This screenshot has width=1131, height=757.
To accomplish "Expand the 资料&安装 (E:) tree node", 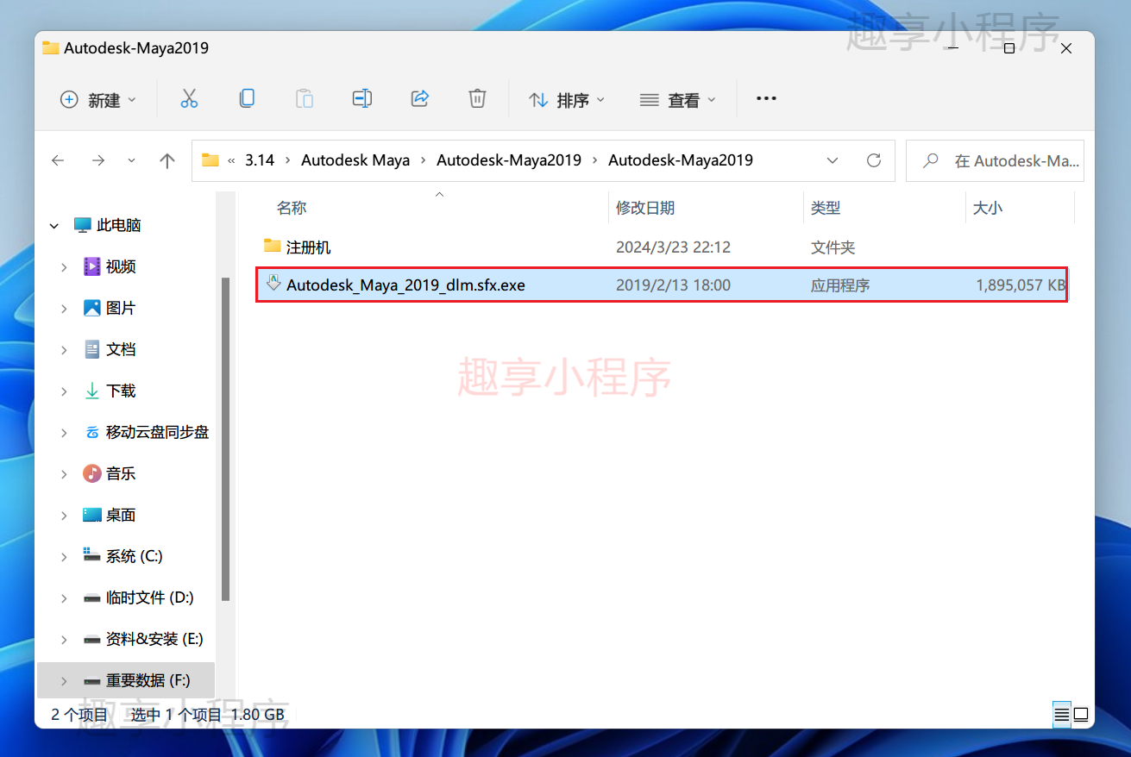I will (x=64, y=640).
